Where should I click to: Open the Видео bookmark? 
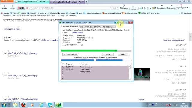pos(61,13)
